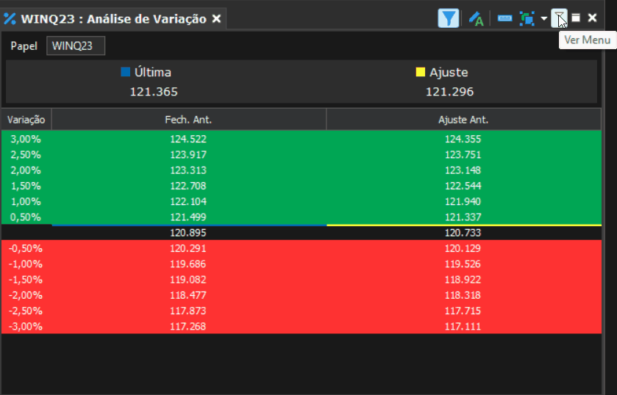Click the 120.895 base value cell
This screenshot has width=617, height=395.
coord(188,233)
